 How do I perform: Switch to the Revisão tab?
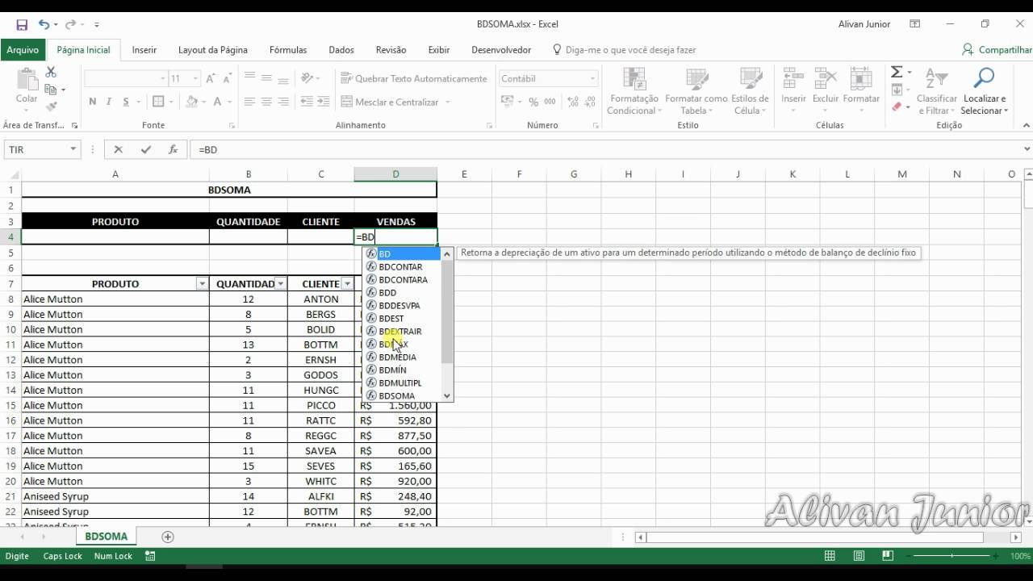click(391, 50)
